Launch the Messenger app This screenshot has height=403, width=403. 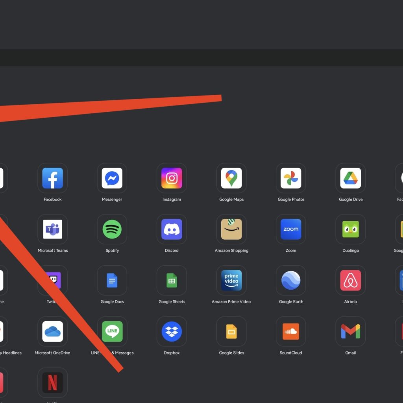[112, 178]
